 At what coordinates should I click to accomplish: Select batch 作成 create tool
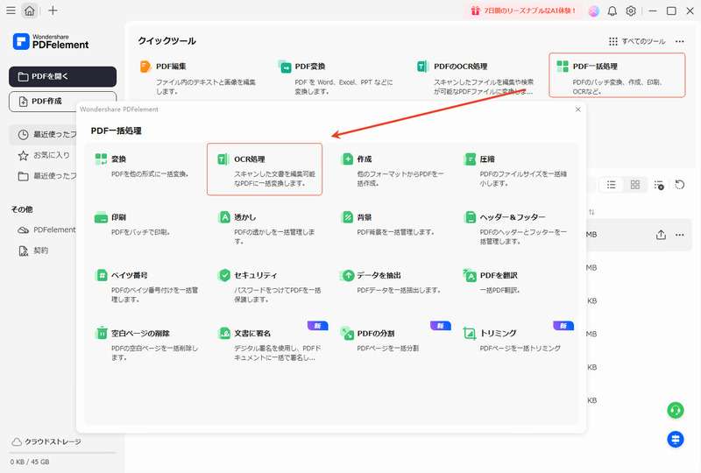(x=393, y=169)
